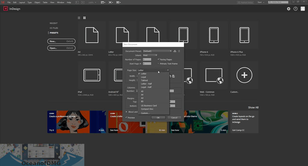Open the Start workspace dropdown
The image size is (308, 166).
pos(261,2)
